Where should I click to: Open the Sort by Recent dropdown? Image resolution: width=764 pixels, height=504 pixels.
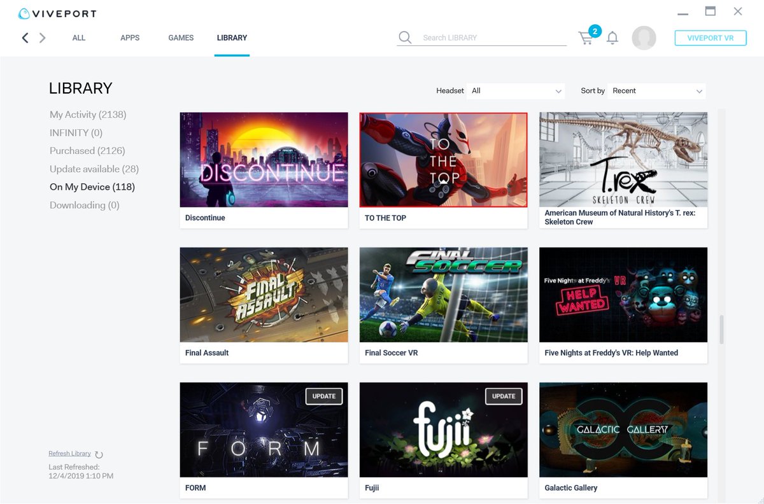click(x=656, y=91)
